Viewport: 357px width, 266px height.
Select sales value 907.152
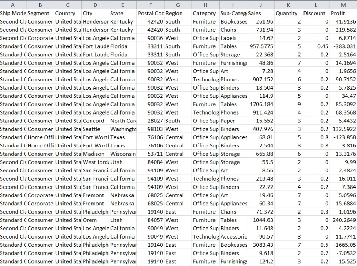coord(261,80)
